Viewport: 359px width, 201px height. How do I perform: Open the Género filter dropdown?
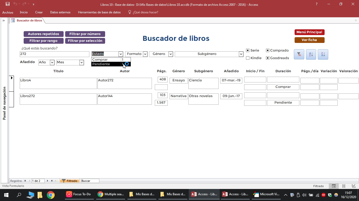(171, 54)
